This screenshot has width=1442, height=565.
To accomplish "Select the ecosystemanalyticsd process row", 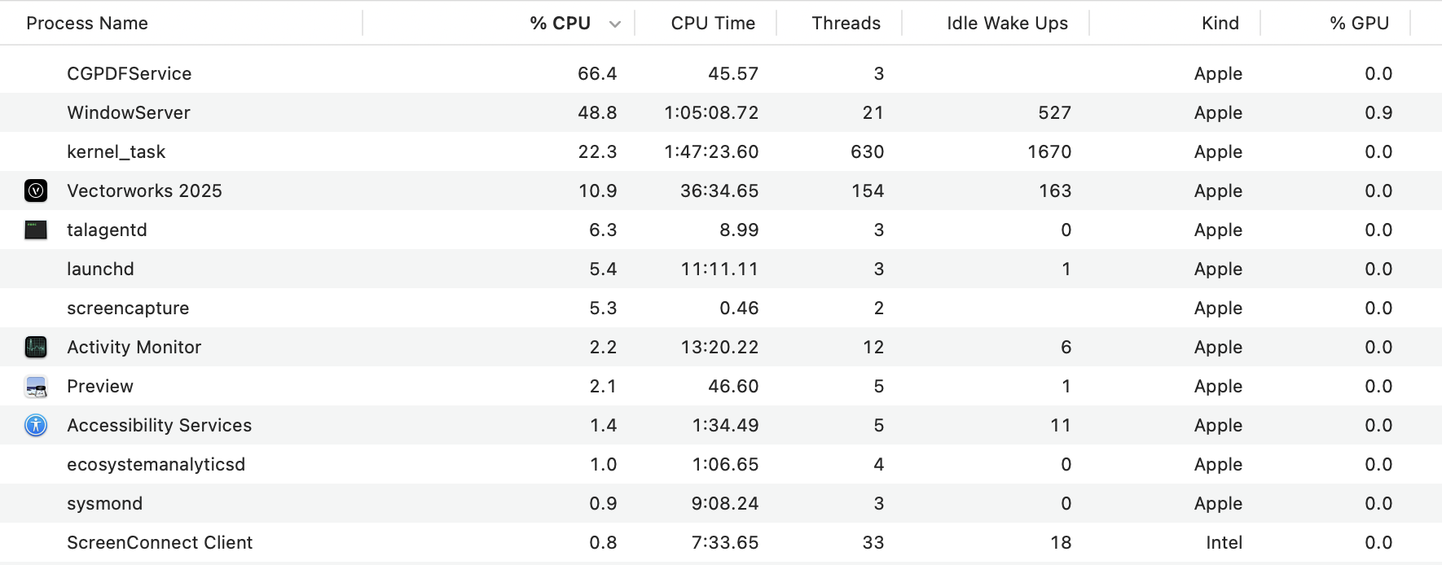I will pos(156,464).
